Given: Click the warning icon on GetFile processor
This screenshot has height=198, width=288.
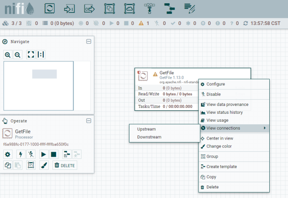Looking at the screenshot, I should (155, 74).
